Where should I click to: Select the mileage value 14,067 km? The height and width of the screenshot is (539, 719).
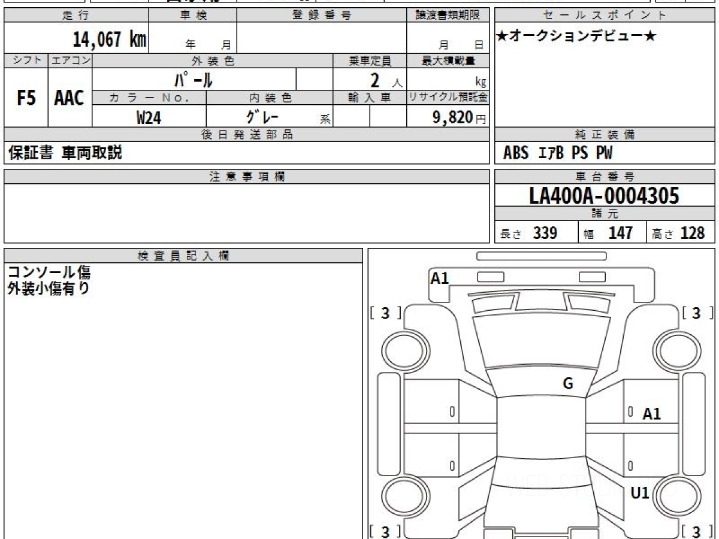[x=110, y=40]
